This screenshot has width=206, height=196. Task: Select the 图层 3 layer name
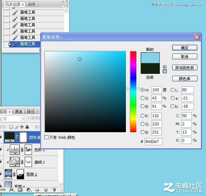click(32, 175)
